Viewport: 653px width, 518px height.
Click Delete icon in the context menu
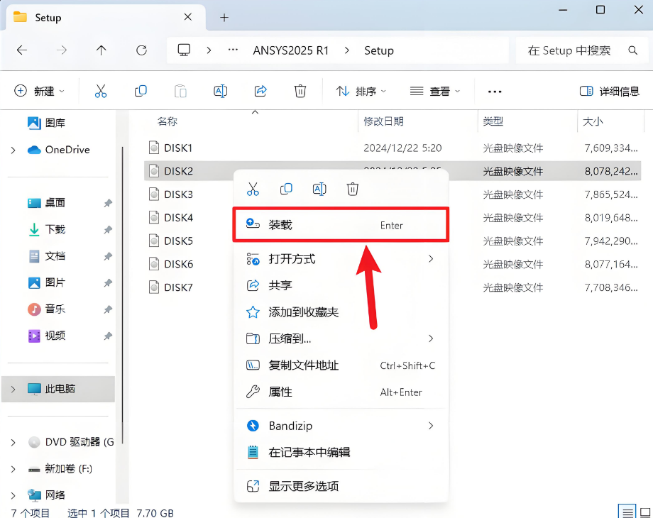click(352, 189)
